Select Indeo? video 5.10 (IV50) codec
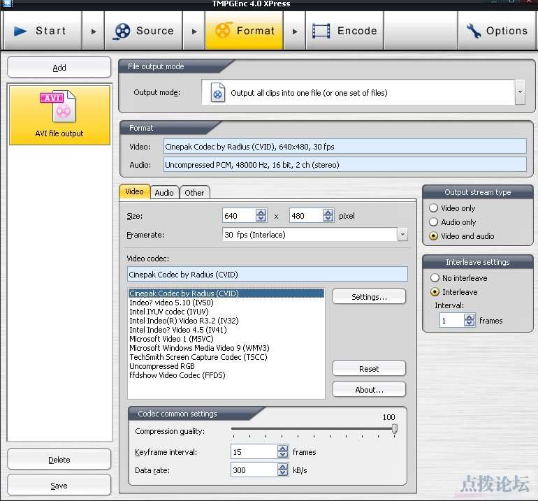The height and width of the screenshot is (501, 538). click(226, 303)
